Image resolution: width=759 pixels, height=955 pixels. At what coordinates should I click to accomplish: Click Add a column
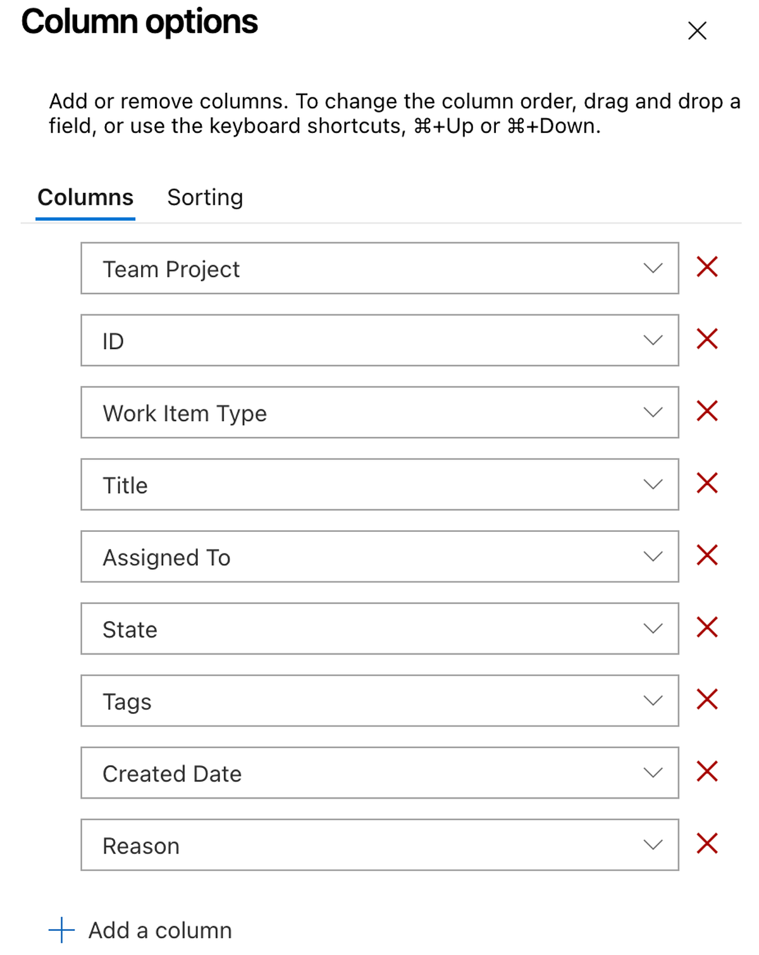[160, 930]
